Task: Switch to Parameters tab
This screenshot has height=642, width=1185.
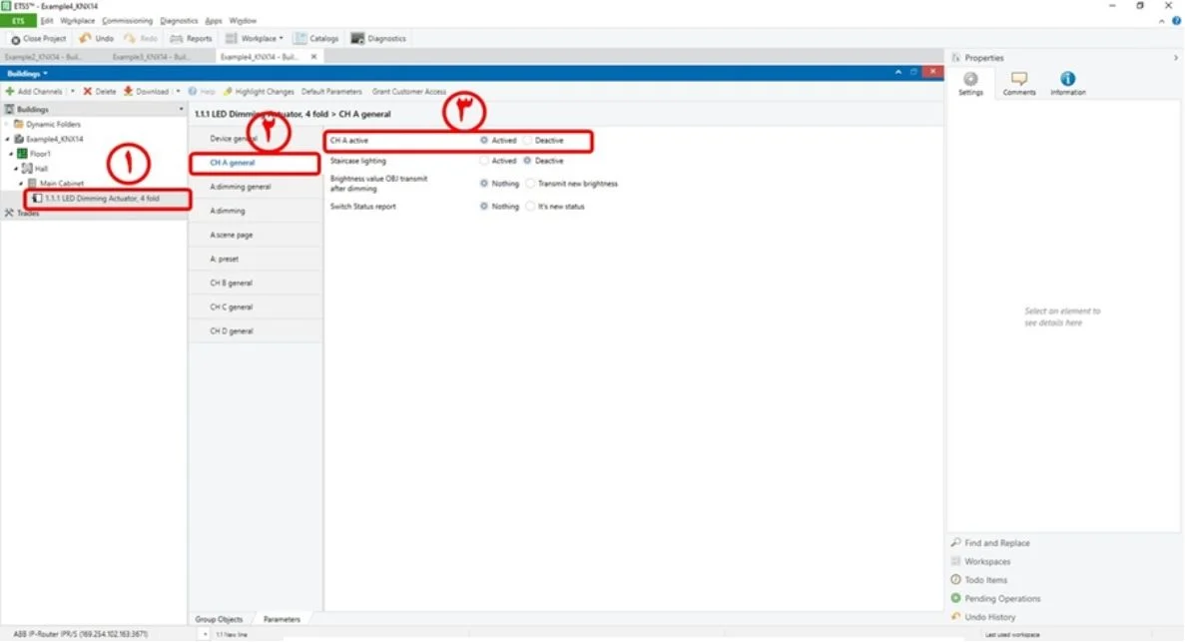Action: [282, 619]
